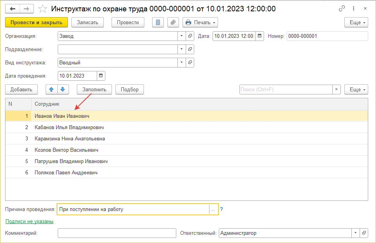The height and width of the screenshot is (243, 376).
Task: Choose a reason with the ellipsis button
Action: coord(213,209)
